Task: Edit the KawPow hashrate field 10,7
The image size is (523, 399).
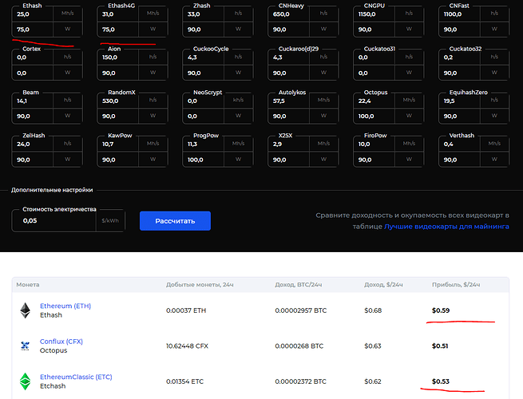Action: click(118, 144)
